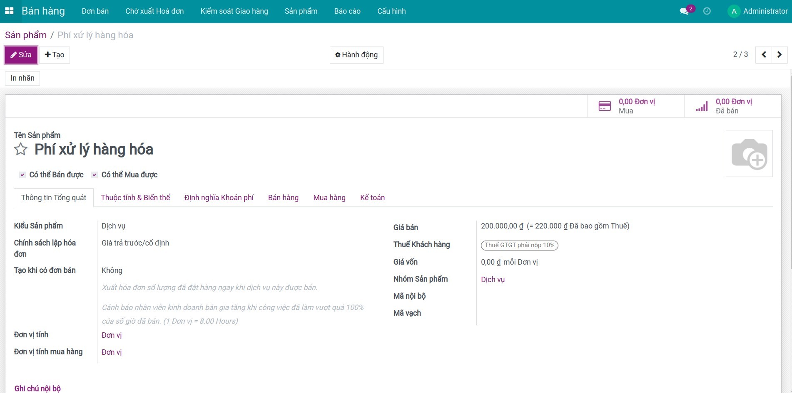The width and height of the screenshot is (792, 393).
Task: Mark product as favorite with star icon
Action: click(x=21, y=149)
